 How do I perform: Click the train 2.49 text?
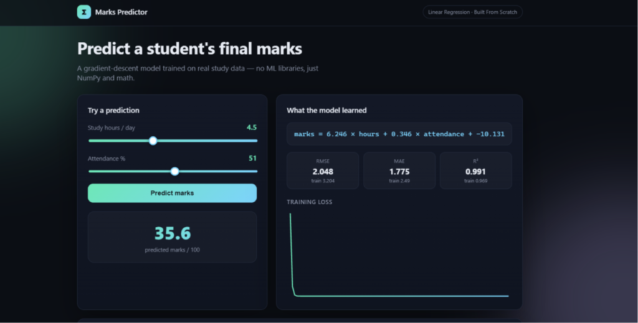(399, 181)
